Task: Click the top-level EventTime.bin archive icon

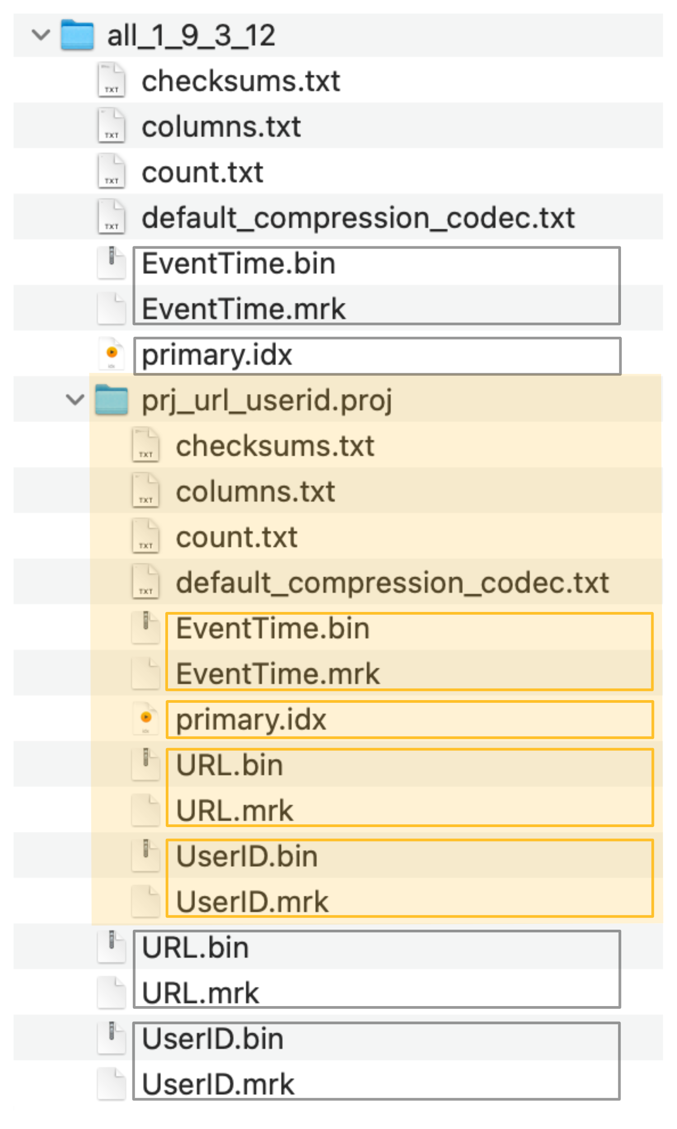Action: click(x=112, y=263)
